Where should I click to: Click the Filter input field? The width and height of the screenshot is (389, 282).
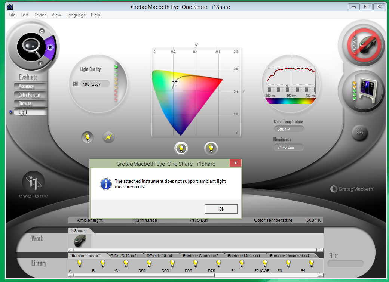tap(345, 264)
